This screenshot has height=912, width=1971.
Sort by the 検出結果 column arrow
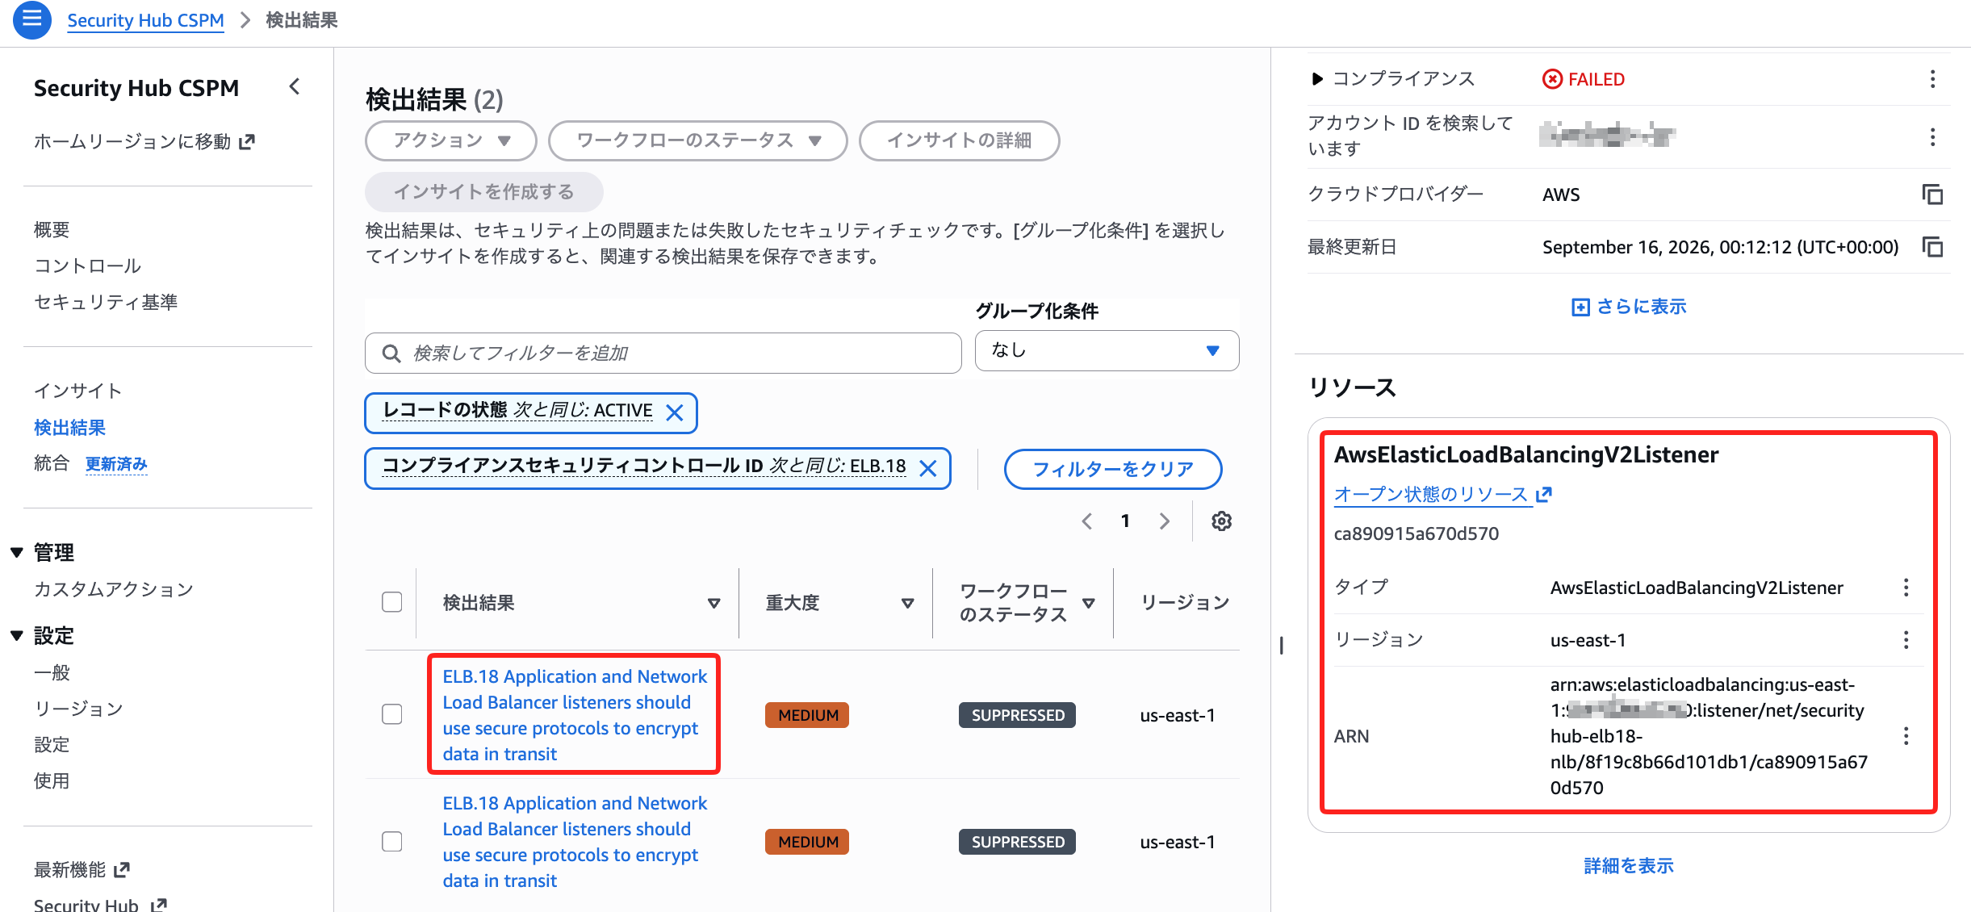pyautogui.click(x=713, y=603)
